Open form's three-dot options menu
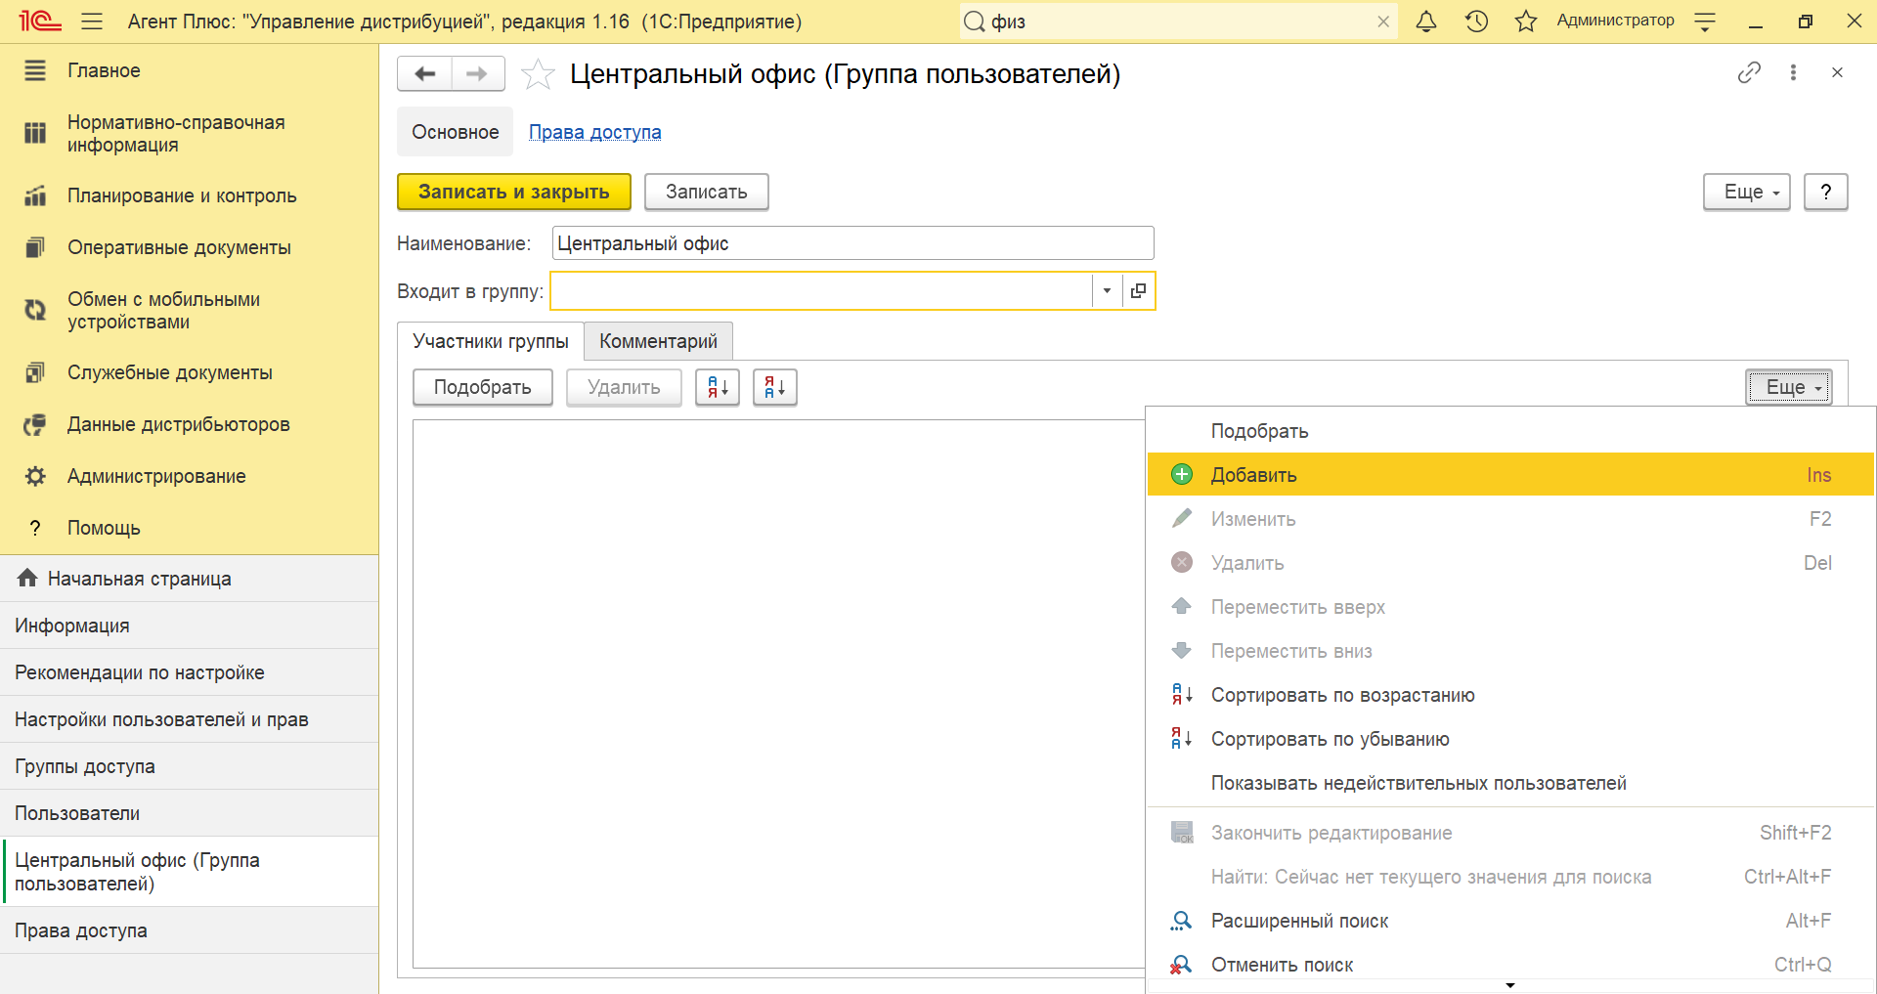This screenshot has width=1877, height=994. click(1793, 72)
